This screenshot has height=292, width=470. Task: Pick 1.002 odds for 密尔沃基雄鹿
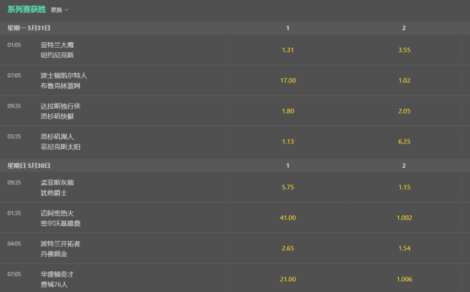point(404,218)
